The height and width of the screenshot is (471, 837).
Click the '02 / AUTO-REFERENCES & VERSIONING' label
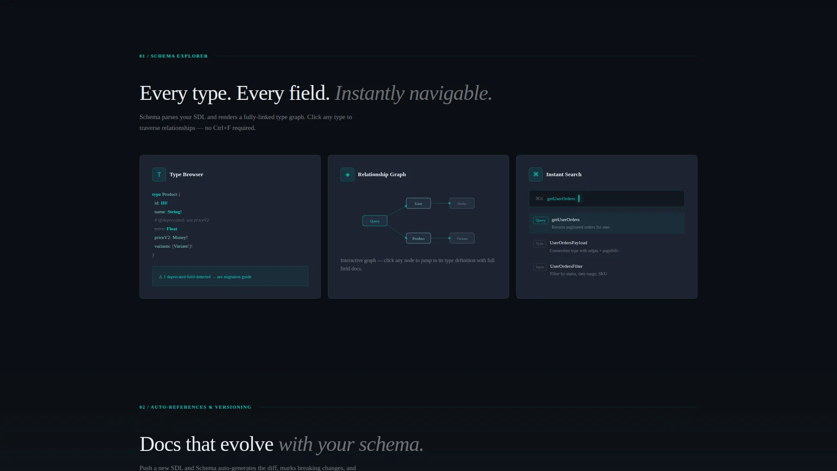[195, 407]
